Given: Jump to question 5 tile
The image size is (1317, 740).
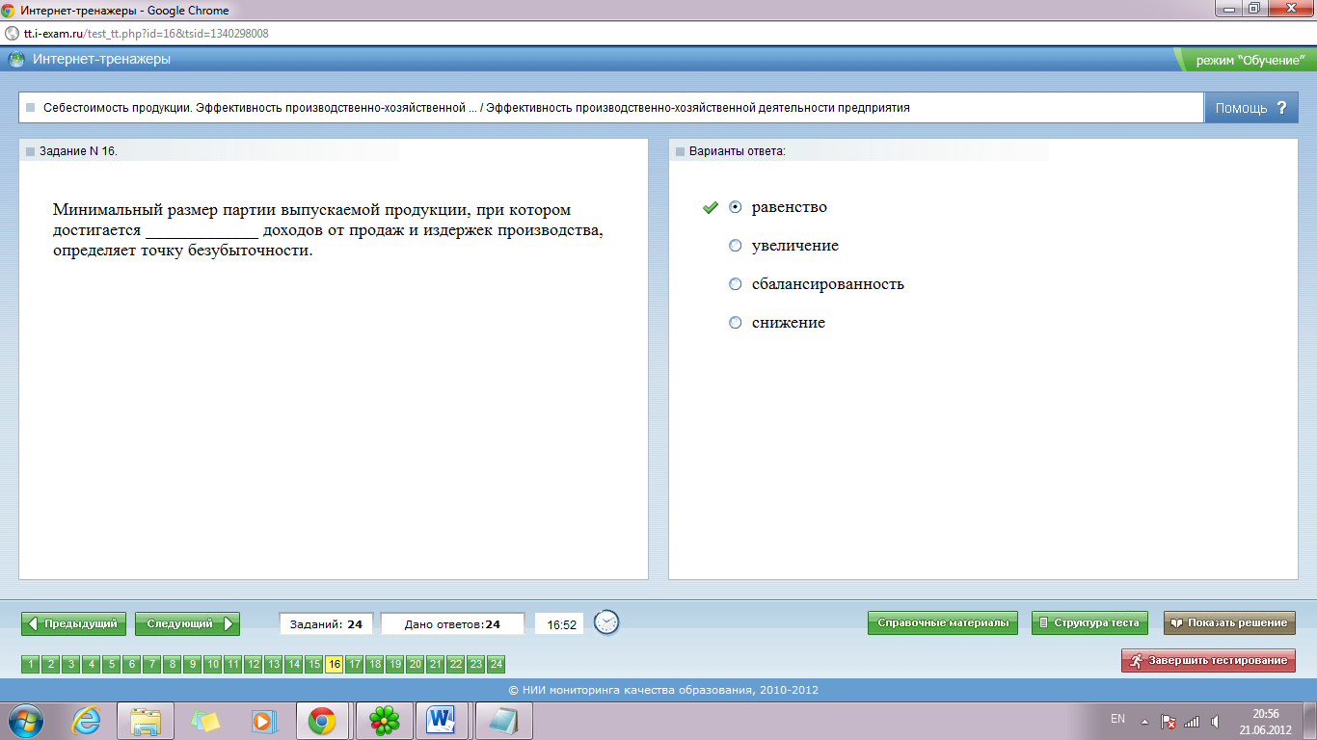Looking at the screenshot, I should pyautogui.click(x=111, y=664).
